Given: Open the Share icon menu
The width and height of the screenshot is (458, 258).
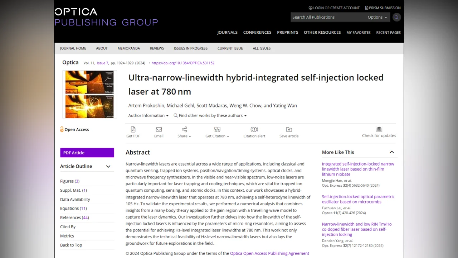Looking at the screenshot, I should coord(184,129).
